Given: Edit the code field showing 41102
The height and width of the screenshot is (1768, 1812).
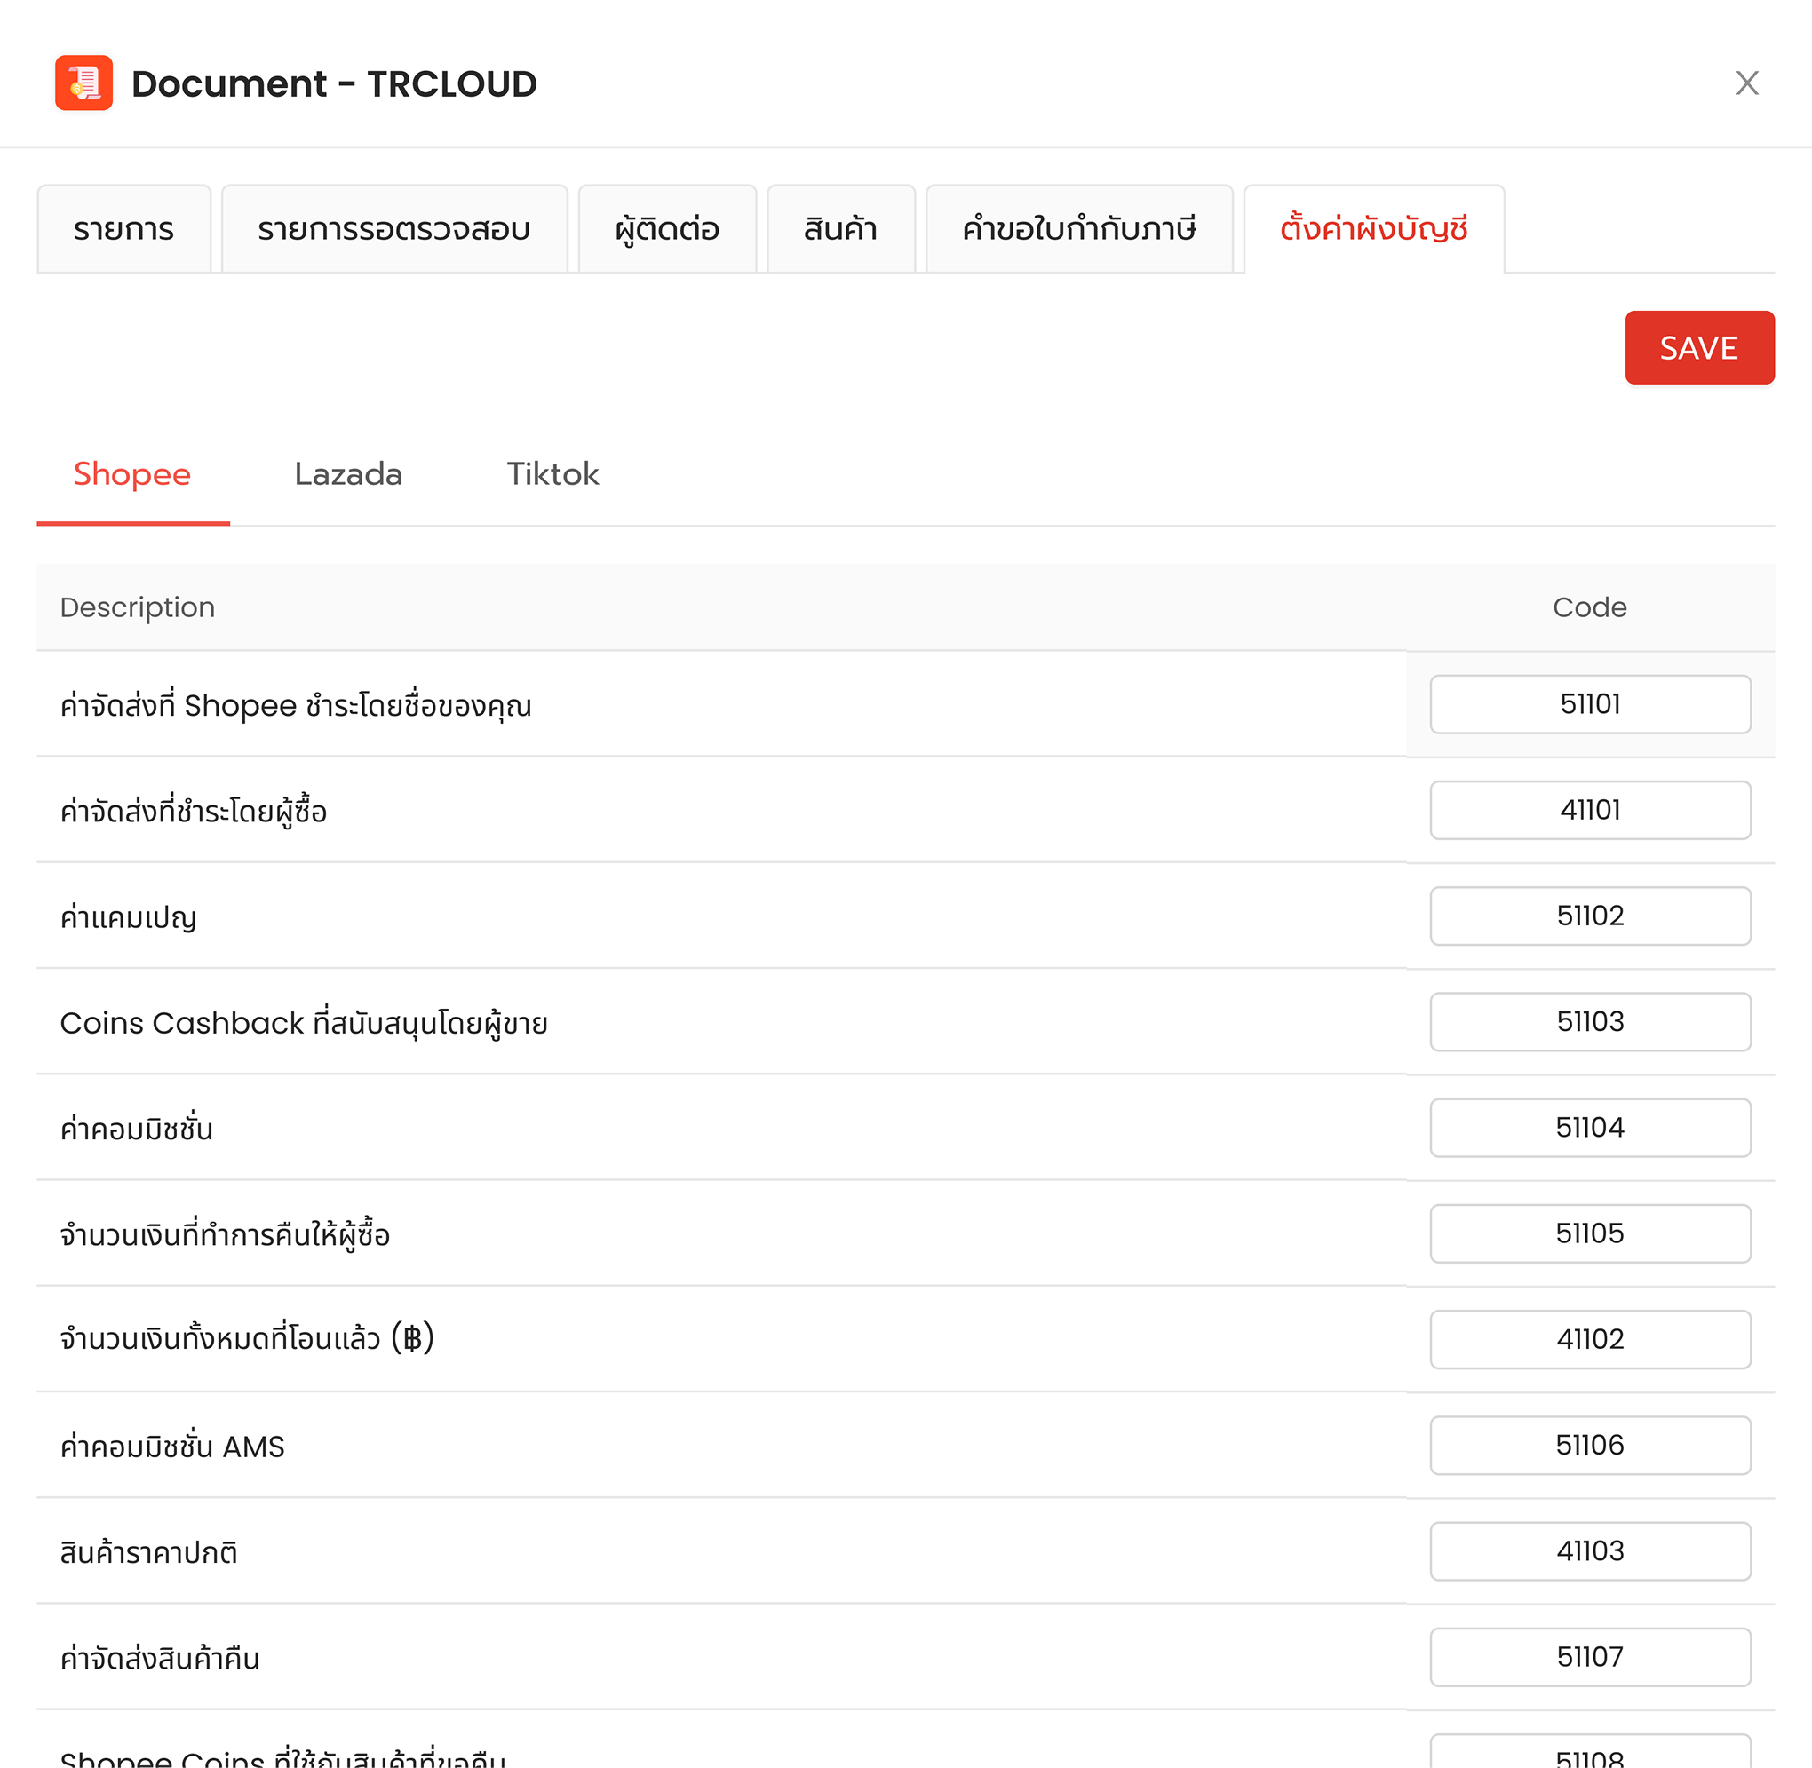Looking at the screenshot, I should click(x=1589, y=1339).
